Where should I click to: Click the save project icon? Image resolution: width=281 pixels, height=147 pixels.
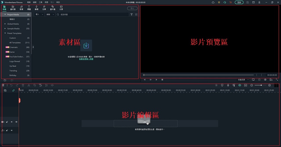[x=248, y=2]
